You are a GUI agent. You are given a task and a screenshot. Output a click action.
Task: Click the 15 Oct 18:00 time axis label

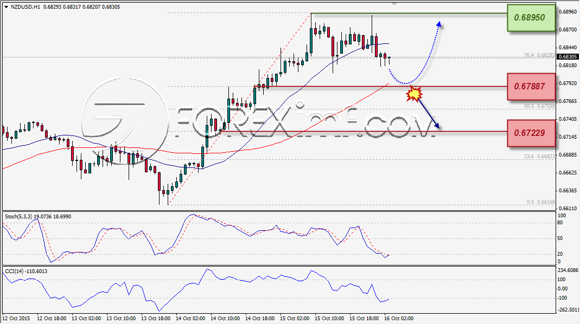click(x=365, y=318)
